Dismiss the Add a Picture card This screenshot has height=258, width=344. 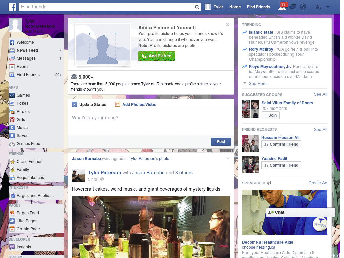[228, 25]
